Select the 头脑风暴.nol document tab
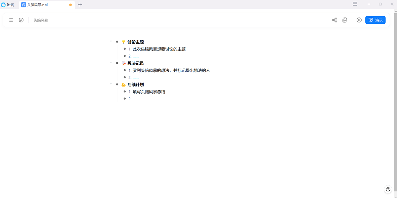 (37, 5)
